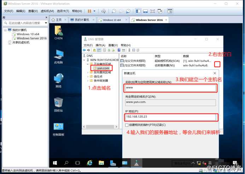This screenshot has height=174, width=245.
Task: Click the DNS tree horizontal scrollbar
Action: pyautogui.click(x=100, y=127)
